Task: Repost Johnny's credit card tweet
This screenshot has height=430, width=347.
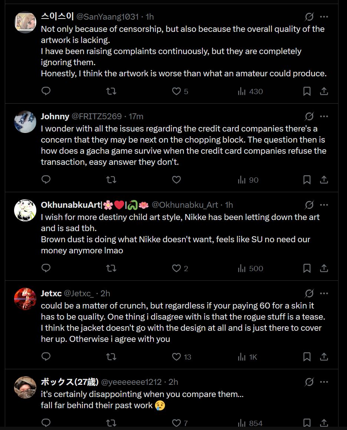Action: tap(111, 180)
